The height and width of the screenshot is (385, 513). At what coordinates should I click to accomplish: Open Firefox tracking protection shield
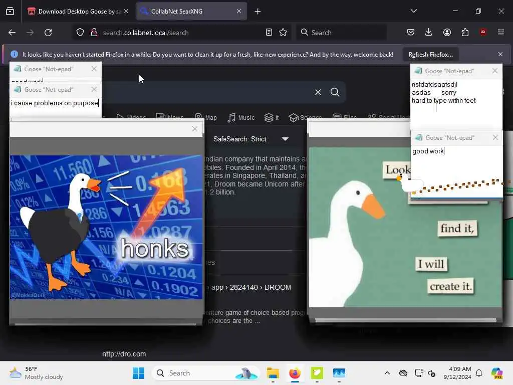pyautogui.click(x=80, y=33)
